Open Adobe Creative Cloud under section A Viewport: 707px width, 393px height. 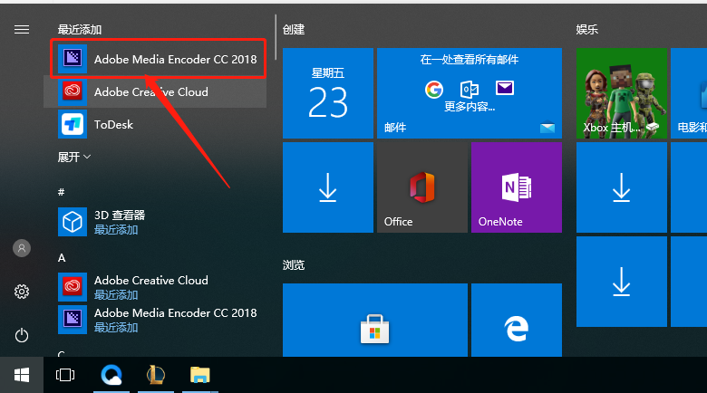pos(155,287)
